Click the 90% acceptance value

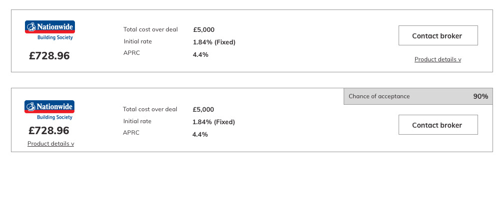481,96
